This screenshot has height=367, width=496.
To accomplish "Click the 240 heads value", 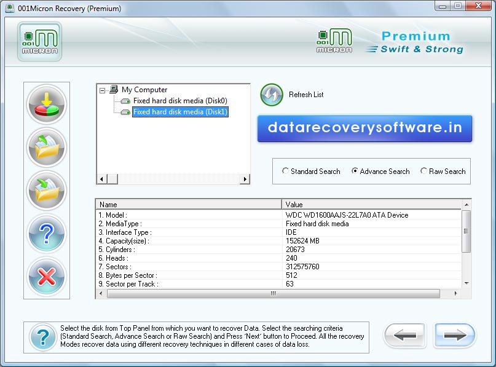I will tap(291, 258).
